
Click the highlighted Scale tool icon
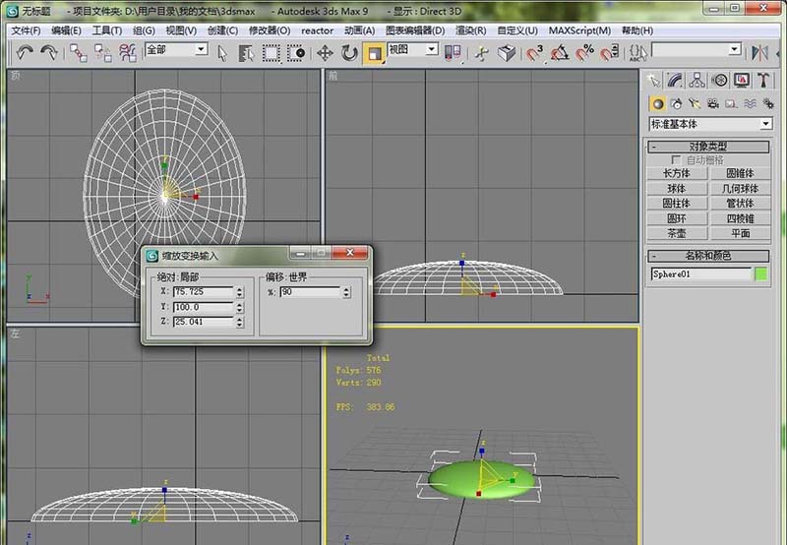click(374, 52)
